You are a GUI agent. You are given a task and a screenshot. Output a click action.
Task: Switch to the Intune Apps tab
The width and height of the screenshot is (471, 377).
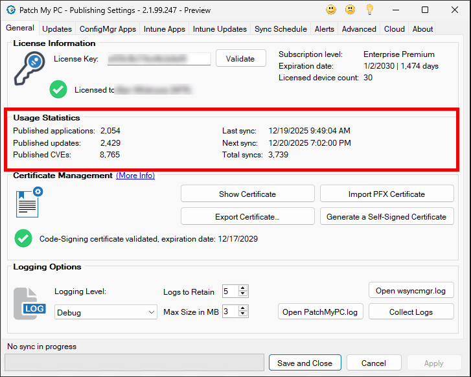(x=166, y=29)
